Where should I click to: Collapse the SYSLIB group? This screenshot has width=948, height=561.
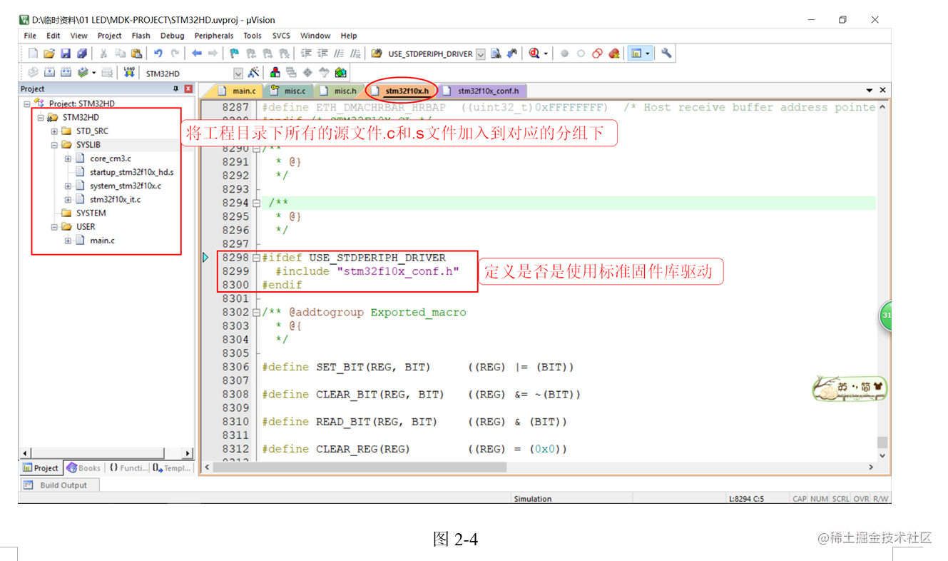(54, 145)
